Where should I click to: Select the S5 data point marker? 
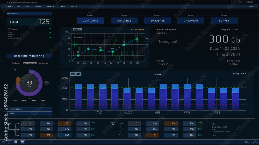tap(137, 39)
